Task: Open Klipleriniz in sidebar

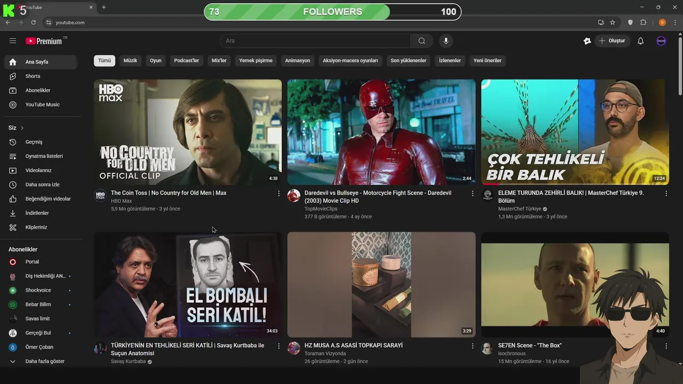Action: coord(41,227)
